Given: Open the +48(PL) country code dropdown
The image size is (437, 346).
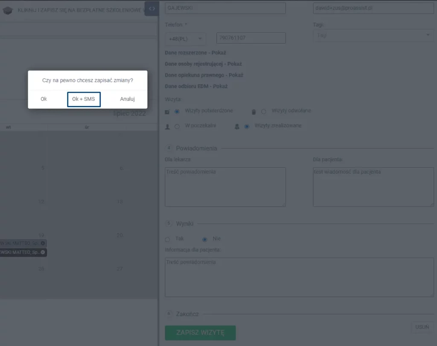Looking at the screenshot, I should point(185,39).
